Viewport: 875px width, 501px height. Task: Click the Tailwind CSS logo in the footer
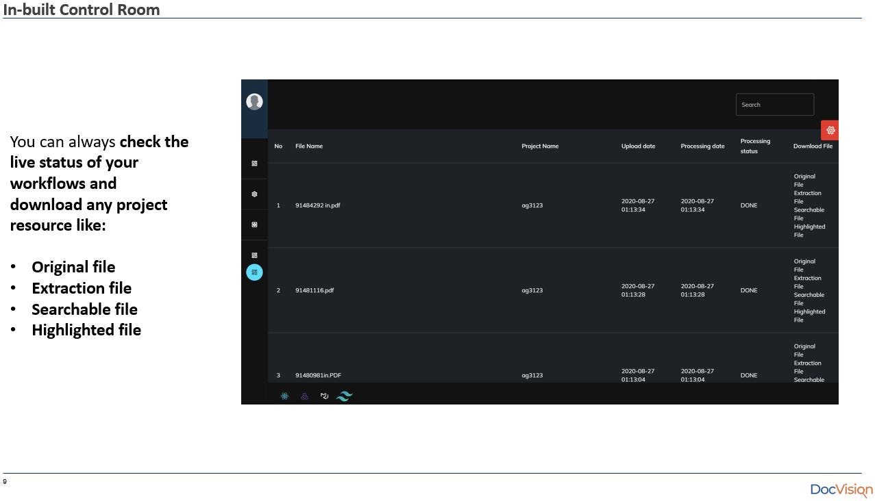pyautogui.click(x=344, y=396)
